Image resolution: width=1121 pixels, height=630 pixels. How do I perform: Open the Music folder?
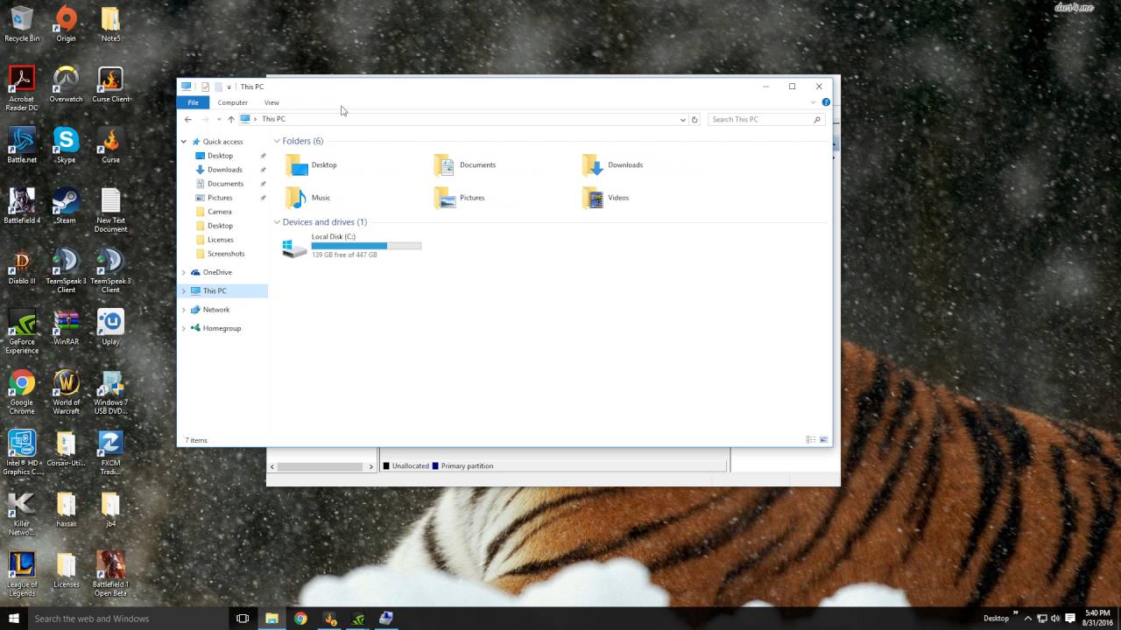308,198
